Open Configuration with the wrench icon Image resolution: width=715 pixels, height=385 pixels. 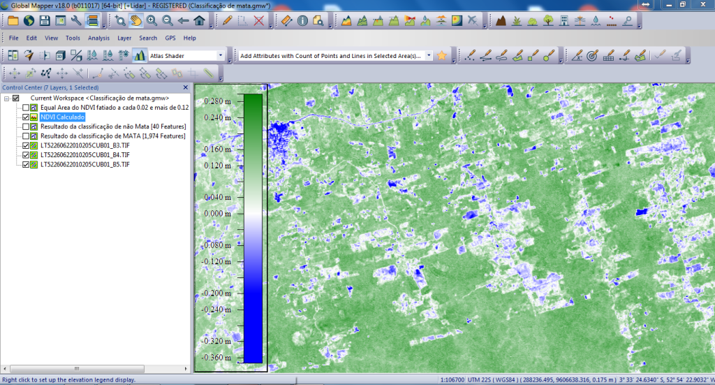coord(76,20)
